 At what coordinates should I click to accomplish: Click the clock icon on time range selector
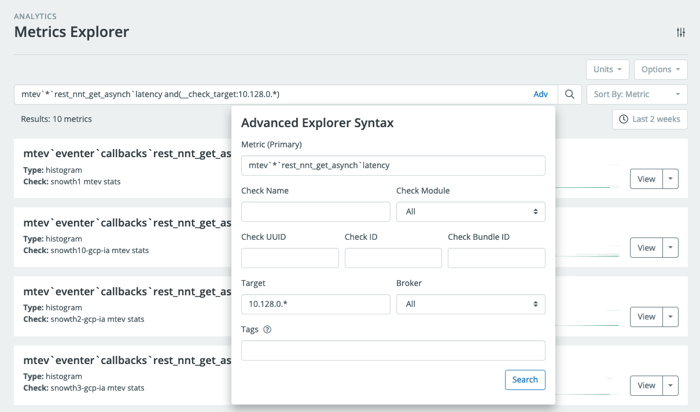coord(622,119)
